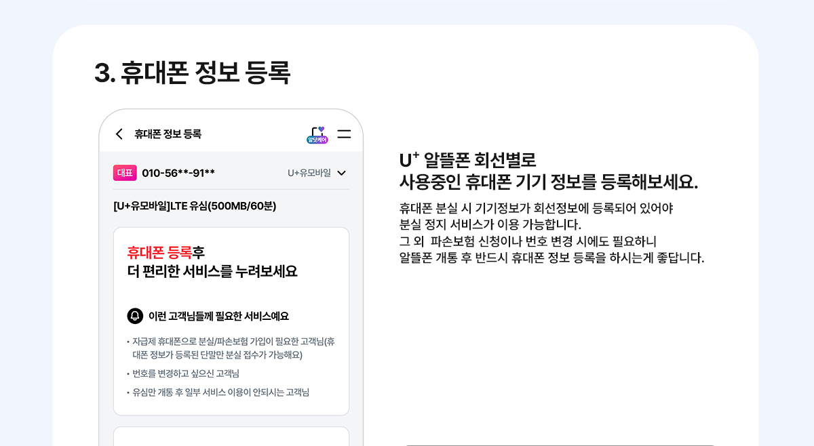Click the '파손보험 신청이나 번호 변경' sentence
The height and width of the screenshot is (446, 814).
528,241
